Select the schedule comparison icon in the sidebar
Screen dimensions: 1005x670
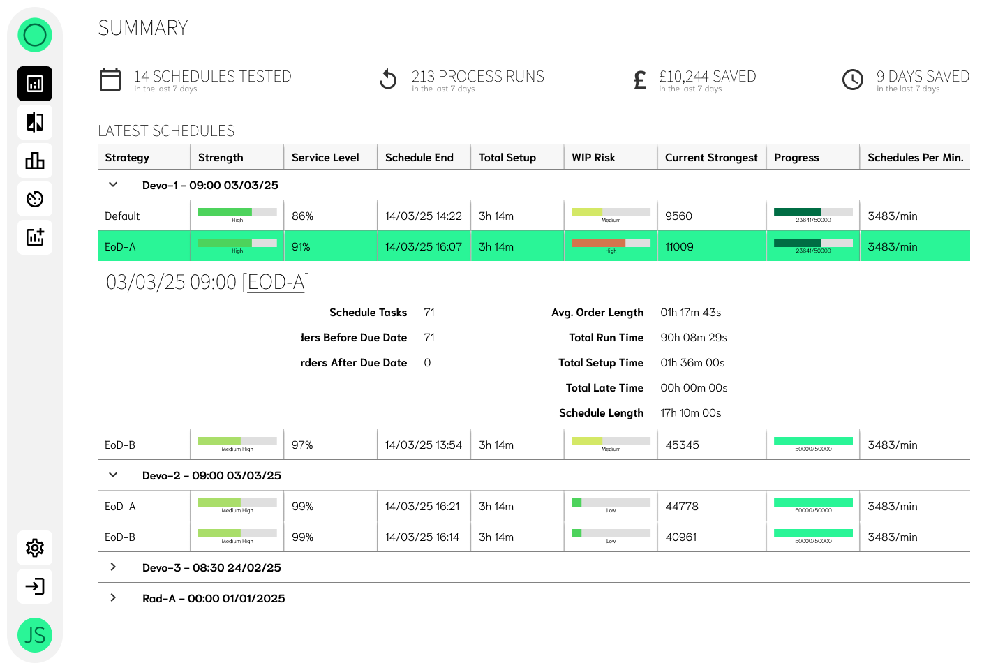(34, 122)
